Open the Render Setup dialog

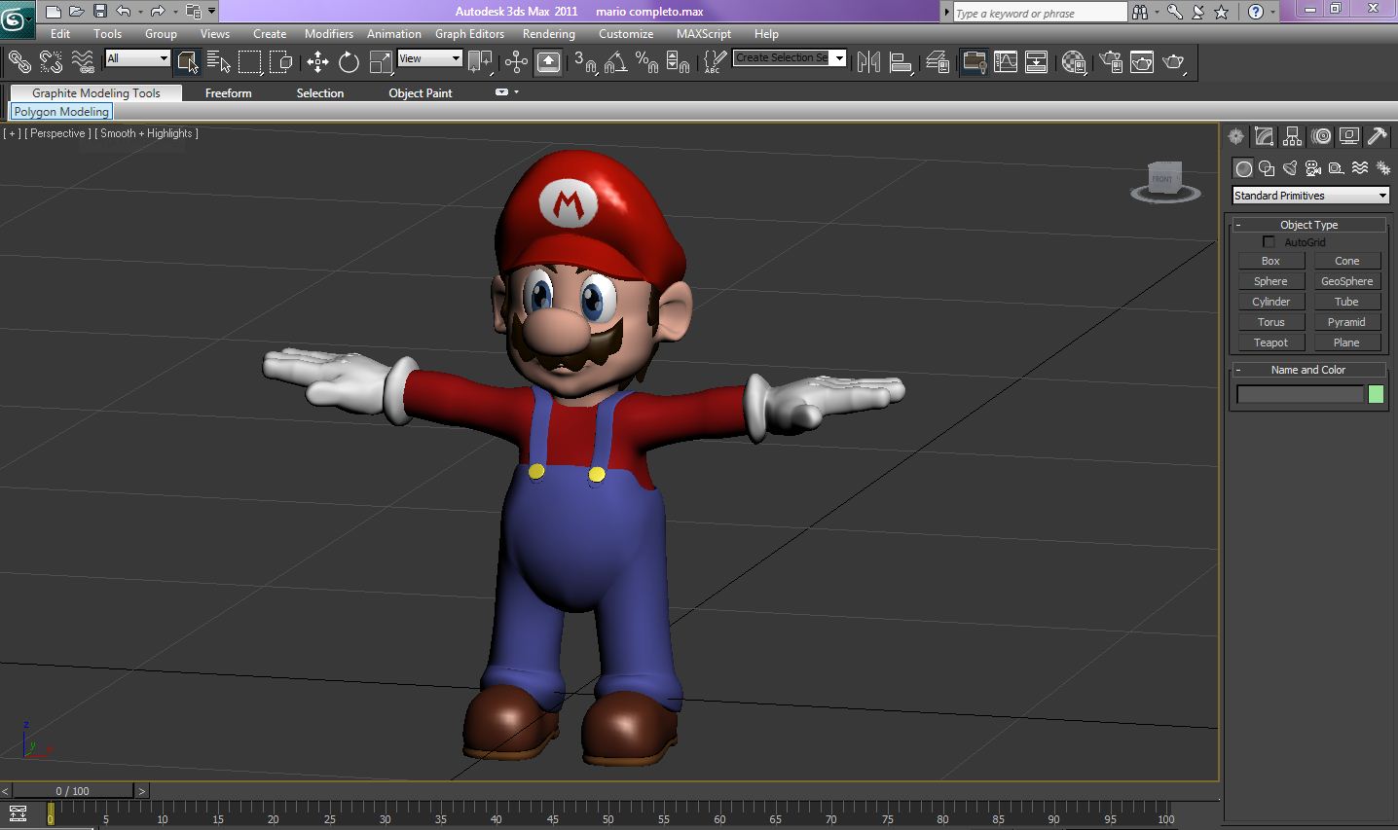[x=1111, y=62]
